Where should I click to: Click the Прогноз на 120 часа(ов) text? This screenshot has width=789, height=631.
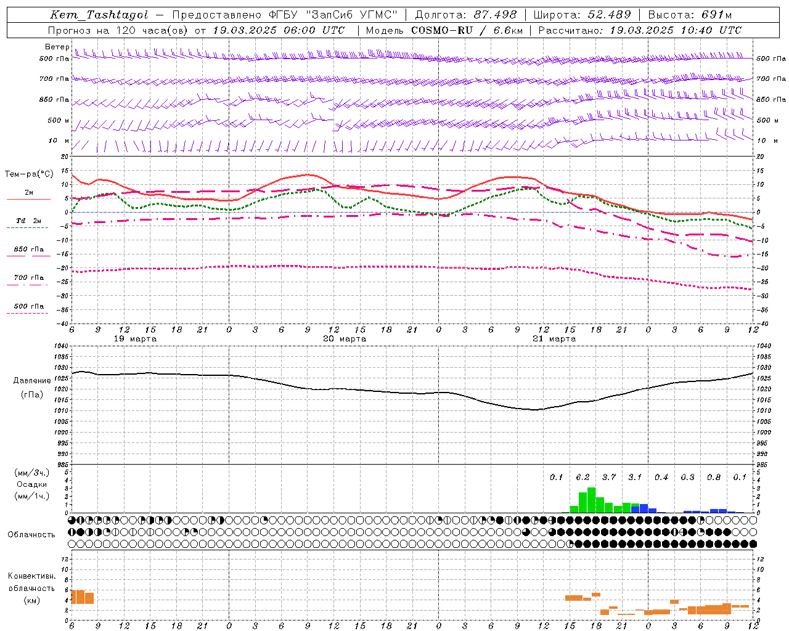pos(117,30)
